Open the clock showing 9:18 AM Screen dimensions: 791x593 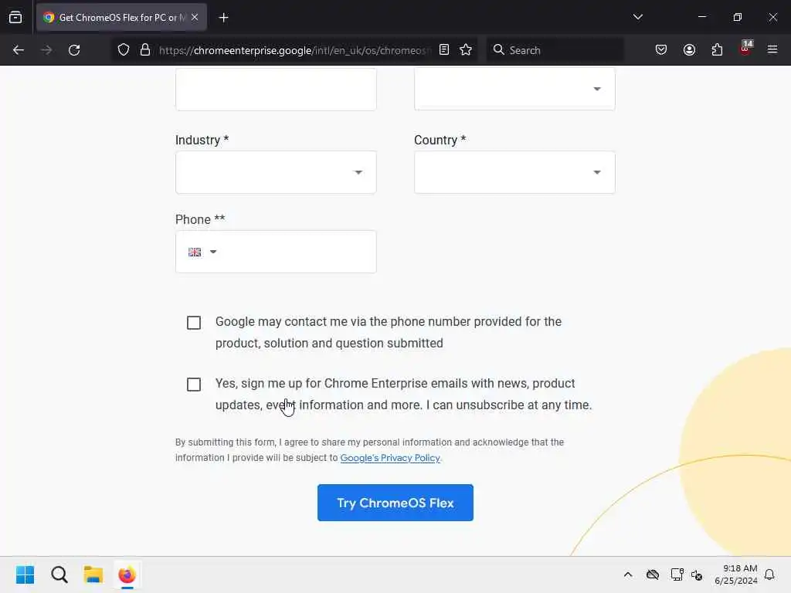(x=736, y=574)
